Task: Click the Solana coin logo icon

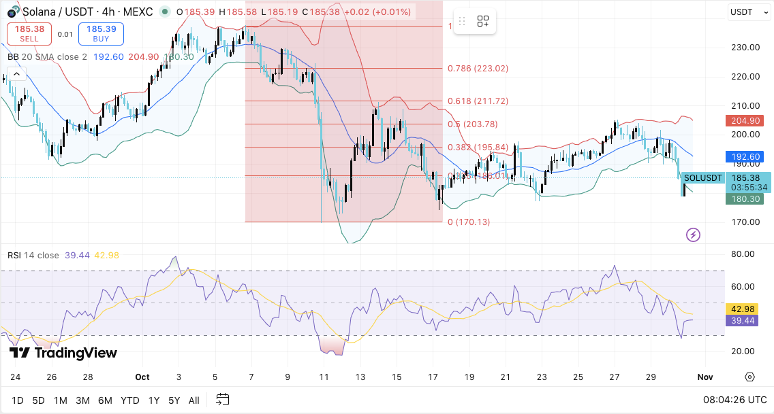Action: click(x=14, y=12)
